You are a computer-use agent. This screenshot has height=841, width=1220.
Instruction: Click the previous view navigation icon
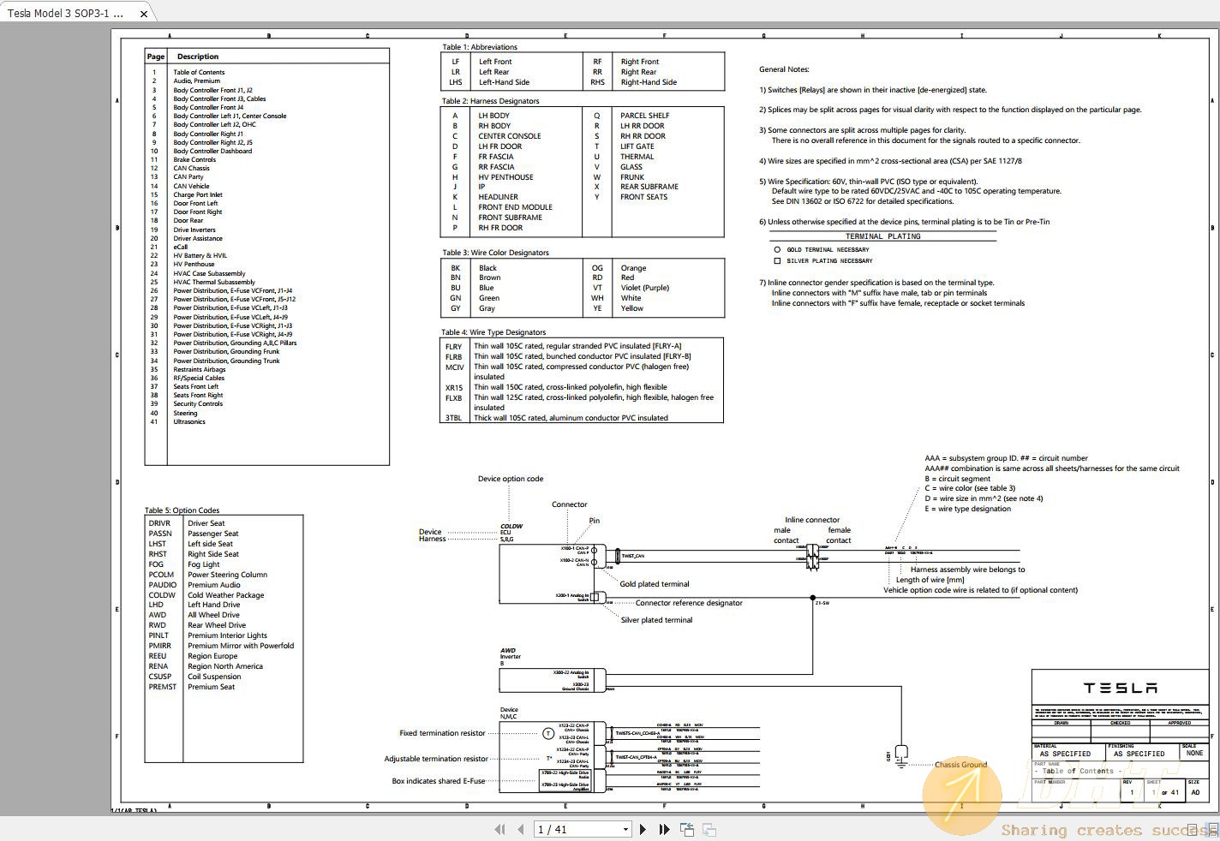(687, 829)
